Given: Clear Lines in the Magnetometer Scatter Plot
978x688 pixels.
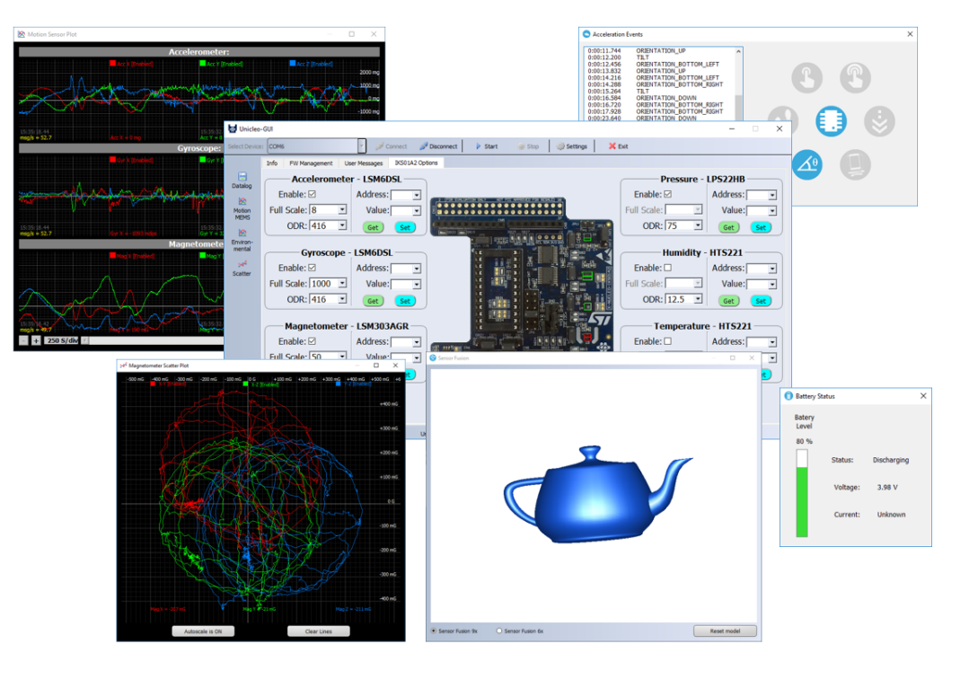Looking at the screenshot, I should click(318, 631).
